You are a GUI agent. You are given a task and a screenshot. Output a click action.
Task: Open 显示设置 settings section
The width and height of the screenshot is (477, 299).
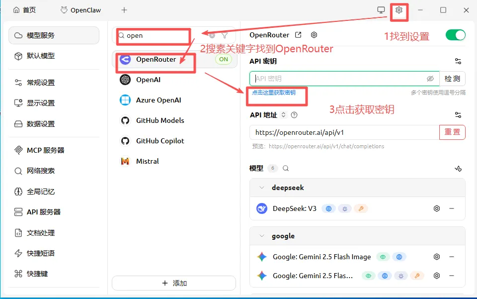[x=54, y=103]
